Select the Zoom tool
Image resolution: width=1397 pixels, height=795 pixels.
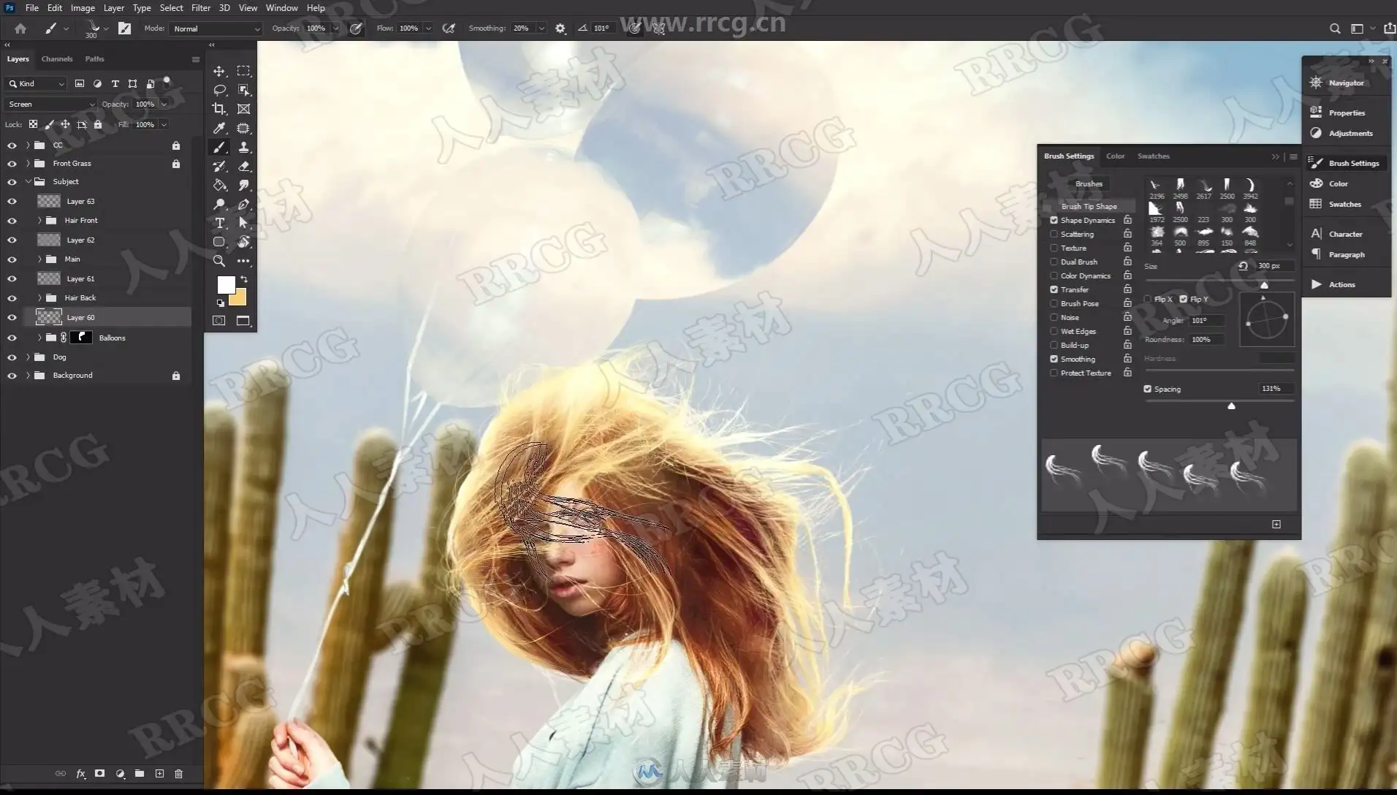pyautogui.click(x=219, y=261)
